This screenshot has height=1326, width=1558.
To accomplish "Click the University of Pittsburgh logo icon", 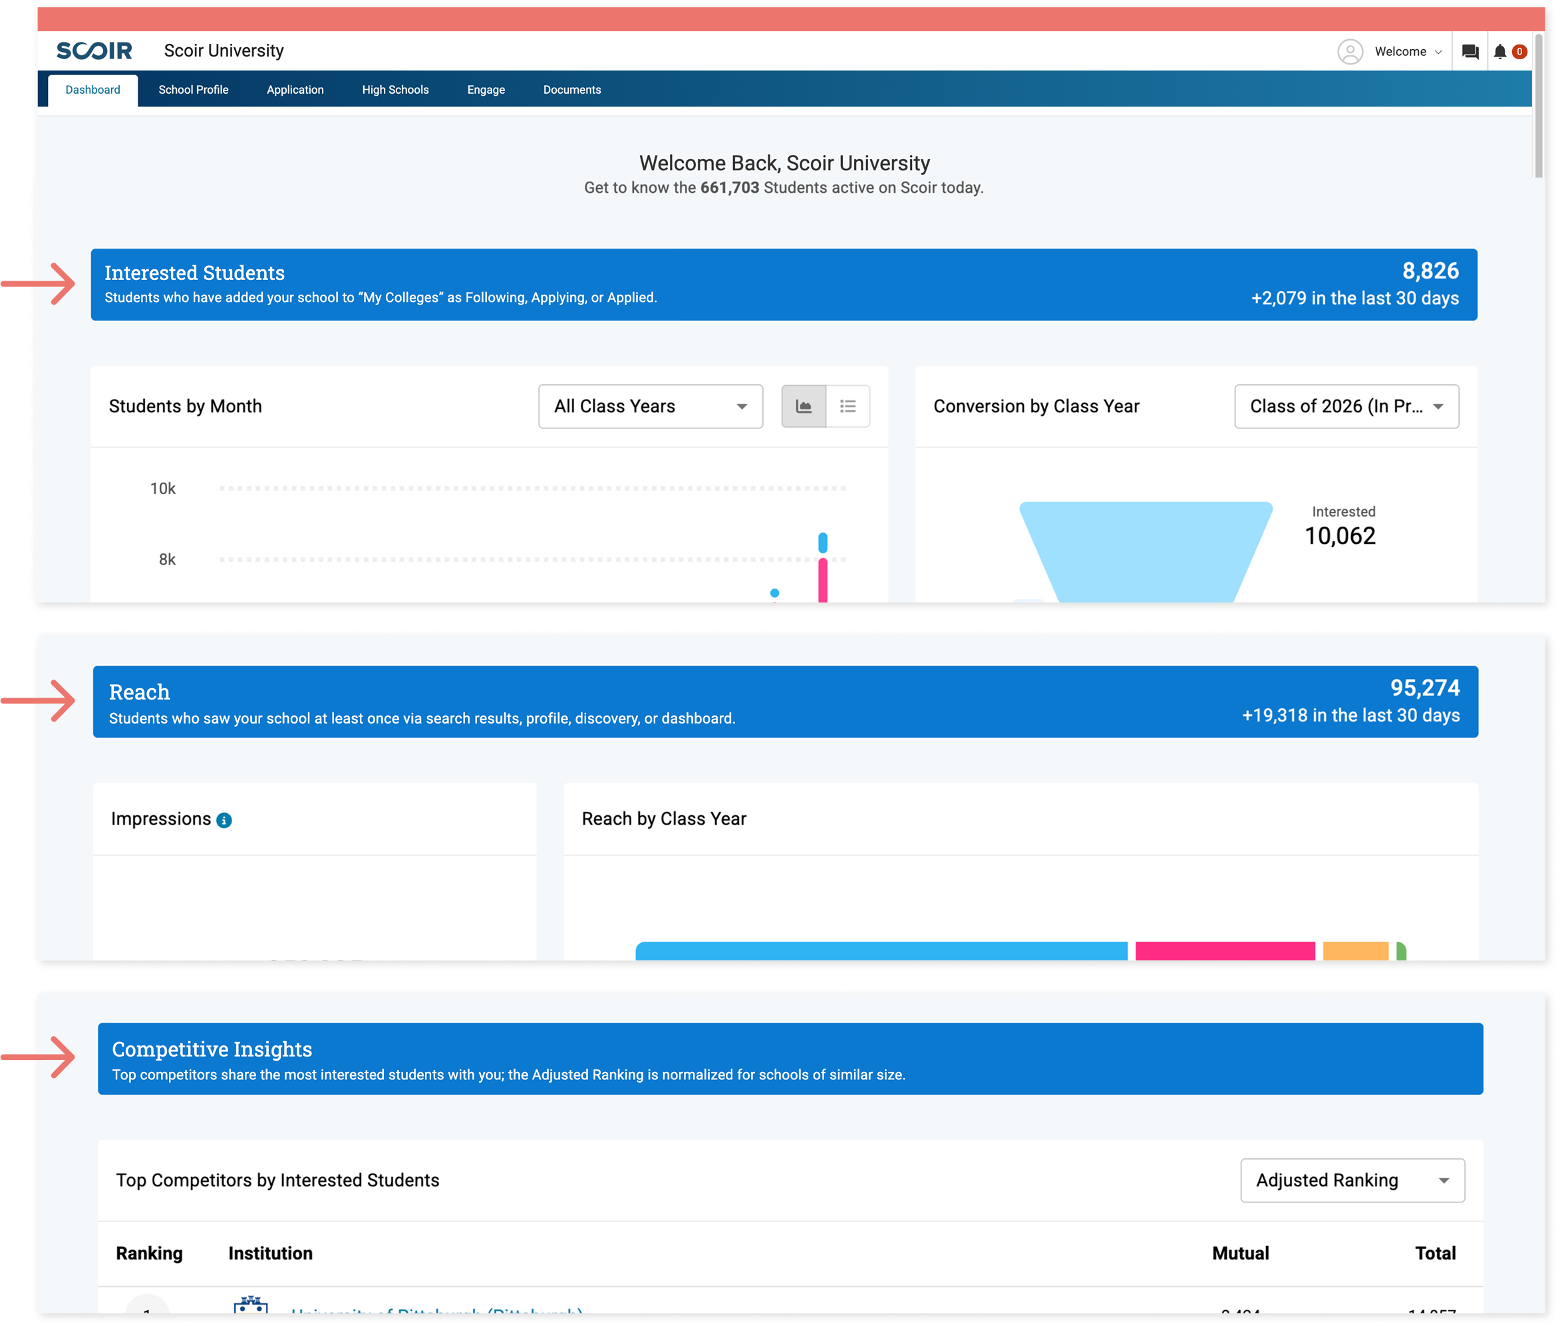I will click(250, 1305).
